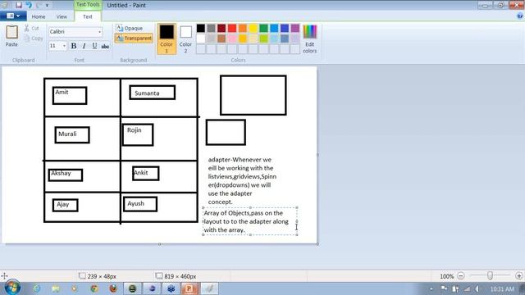
Task: Pick the dark gray color swatch
Action: click(x=211, y=28)
